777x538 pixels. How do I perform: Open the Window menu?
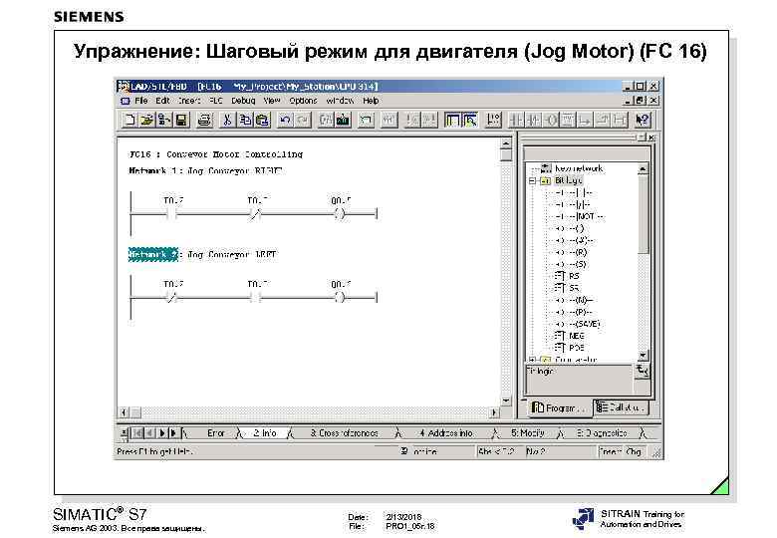tap(340, 101)
